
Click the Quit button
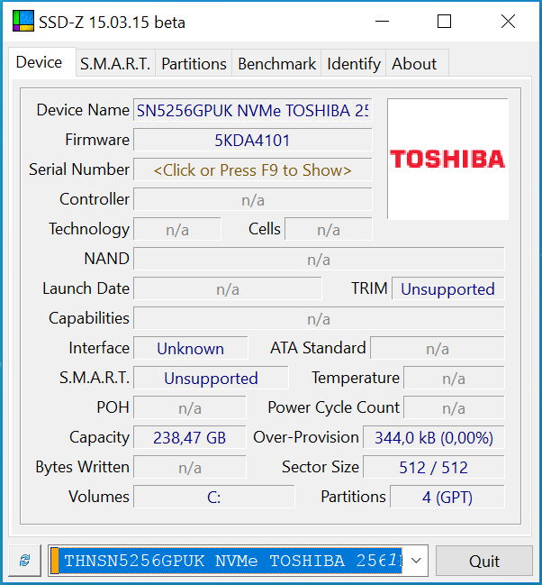[x=483, y=561]
